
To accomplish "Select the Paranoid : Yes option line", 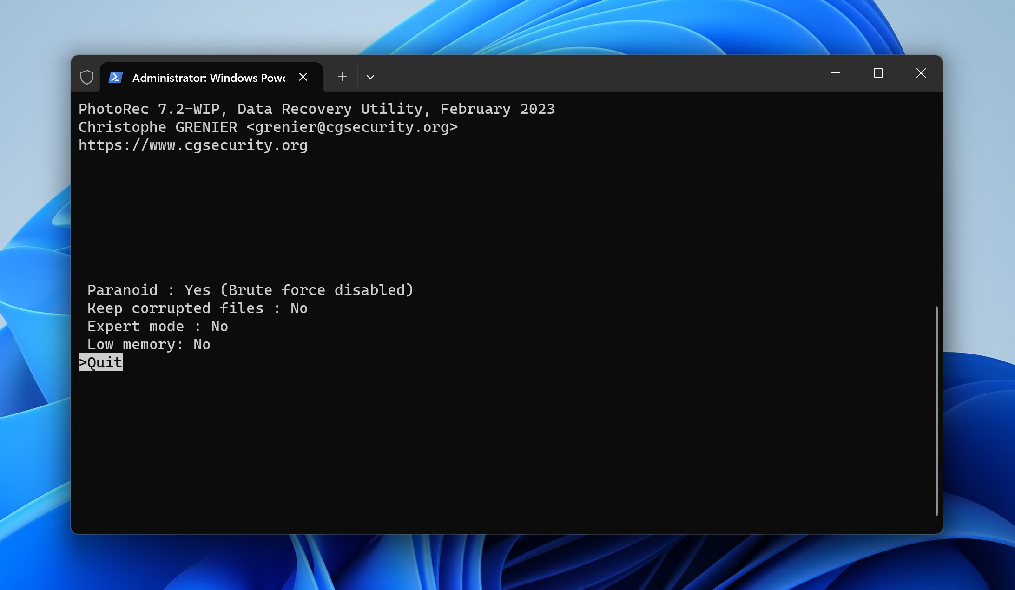I will (250, 290).
